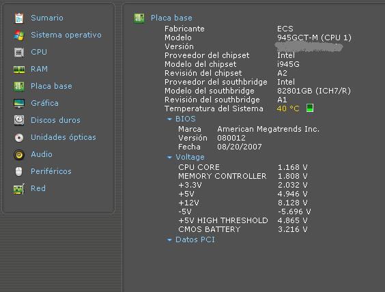The width and height of the screenshot is (385, 292).
Task: Open the Discos duros link
Action: (x=55, y=120)
